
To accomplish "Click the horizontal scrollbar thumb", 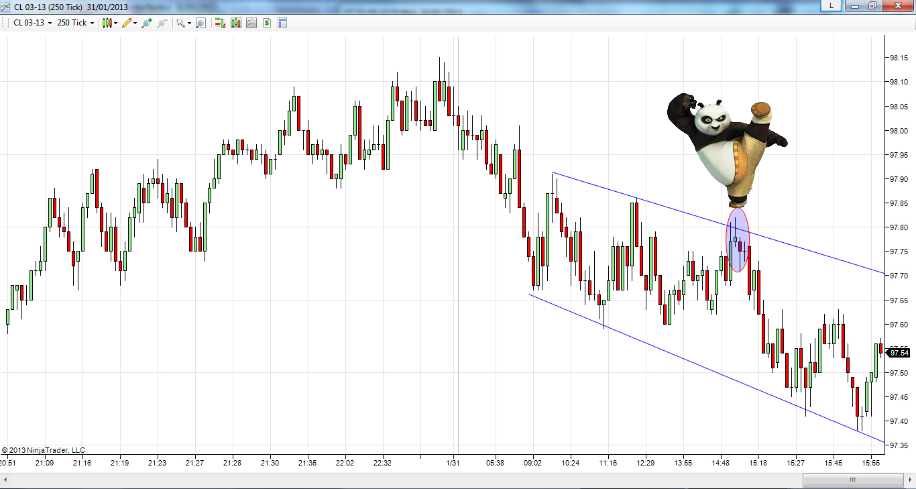I will coord(852,480).
